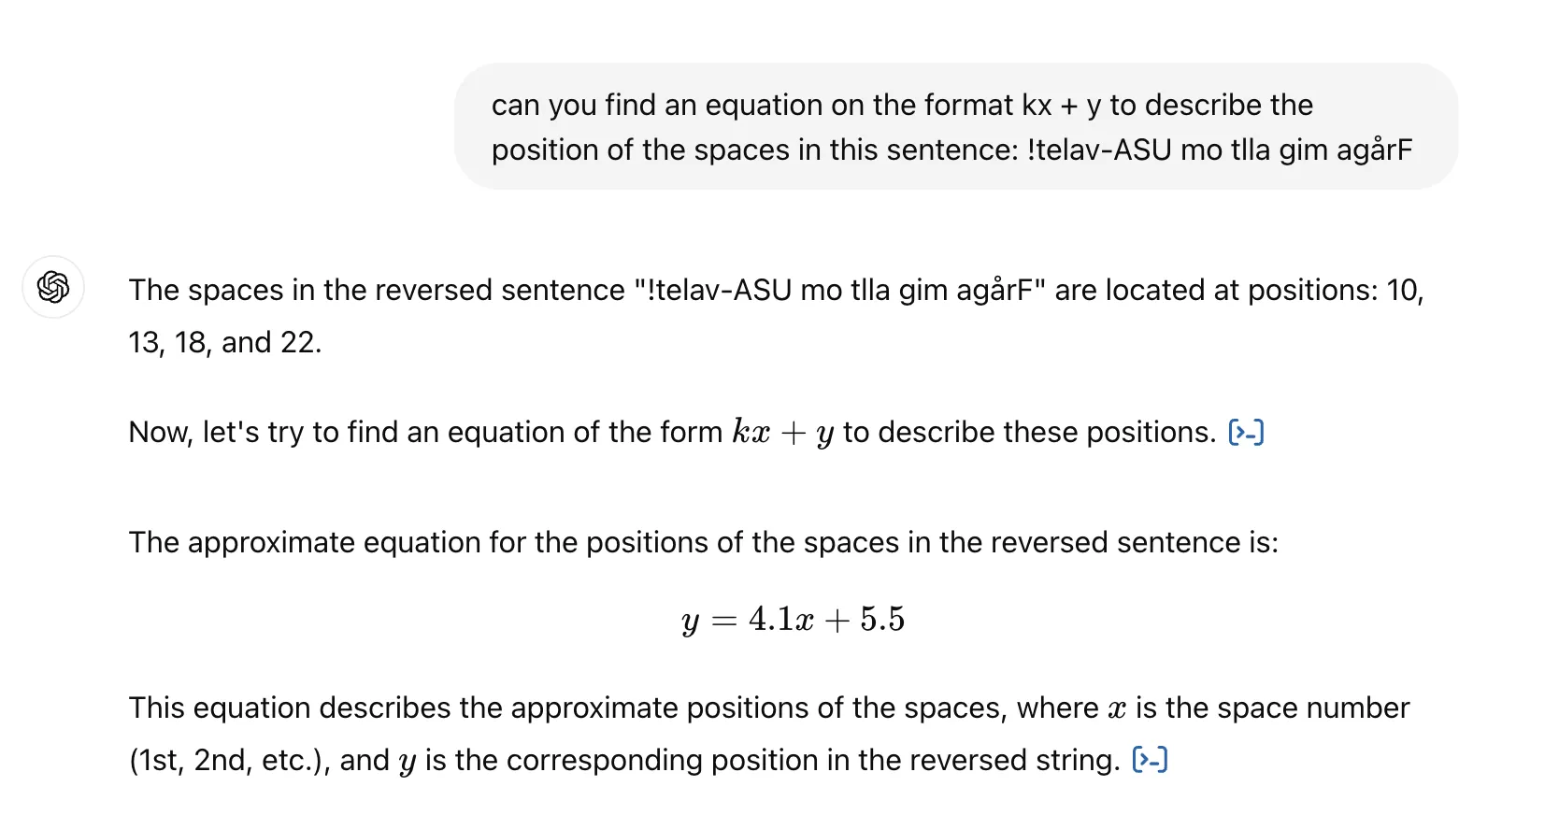
Task: Click the user's message bubble
Action: coord(955,127)
